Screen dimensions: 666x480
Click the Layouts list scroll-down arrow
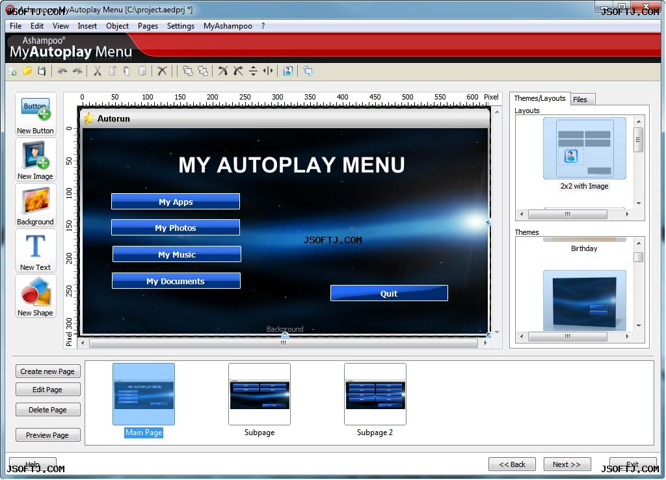(x=639, y=204)
